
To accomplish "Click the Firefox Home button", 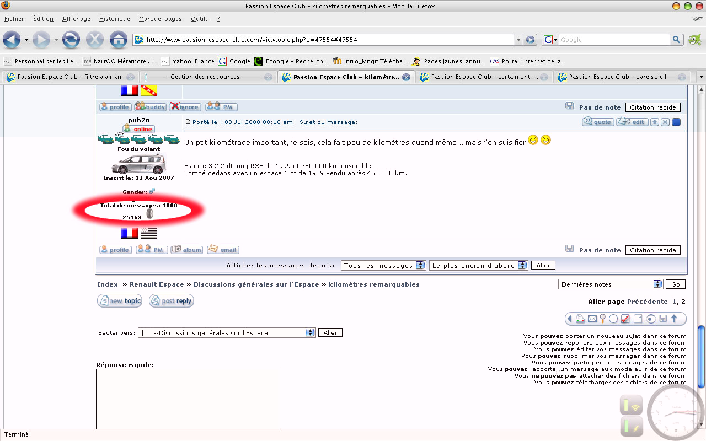I will pyautogui.click(x=119, y=40).
